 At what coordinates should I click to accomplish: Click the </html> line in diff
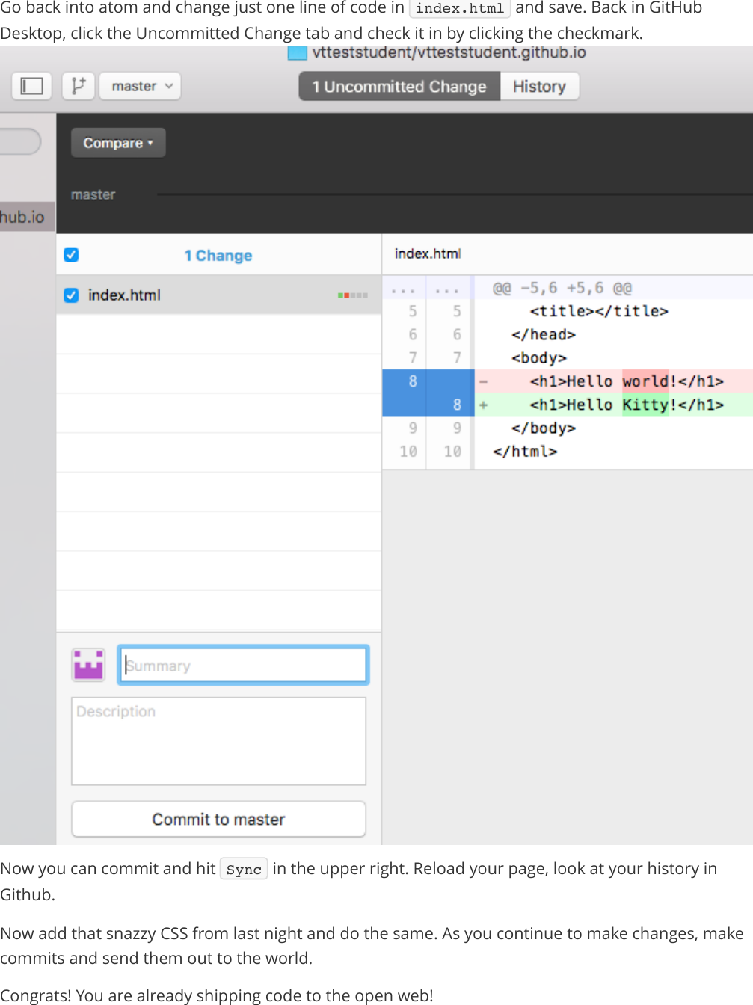(x=525, y=452)
